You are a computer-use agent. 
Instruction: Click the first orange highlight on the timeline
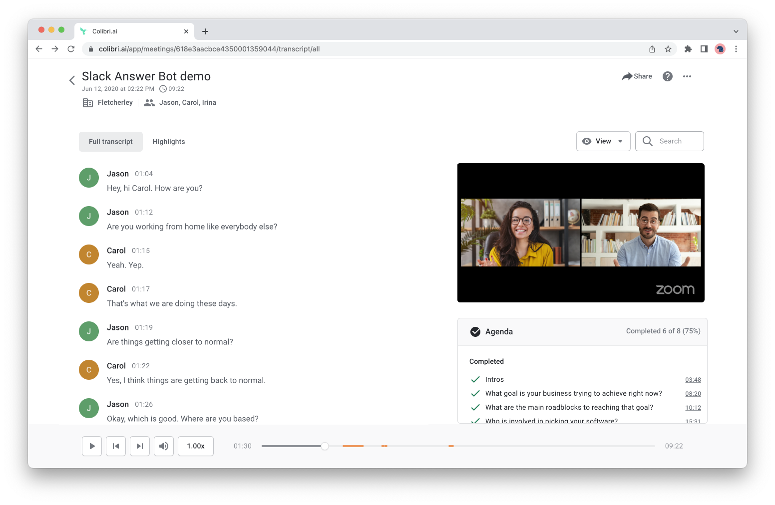[x=353, y=446]
